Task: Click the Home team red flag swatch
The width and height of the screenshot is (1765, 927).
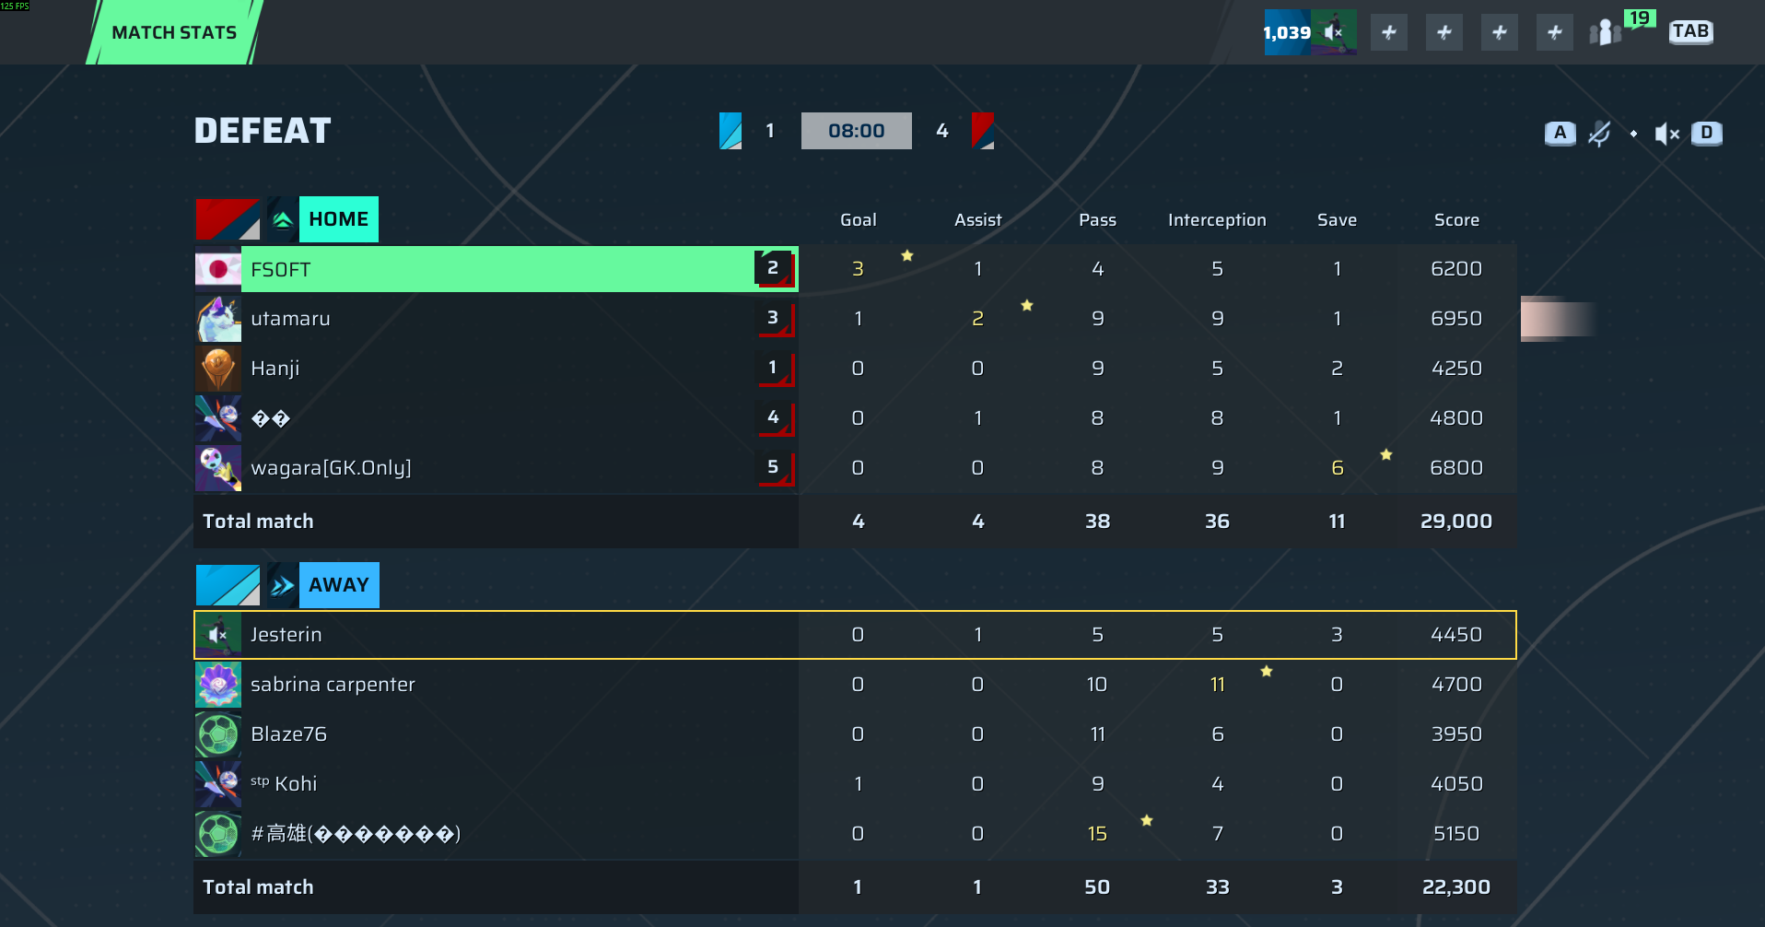Action: pos(228,219)
